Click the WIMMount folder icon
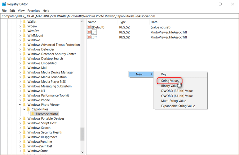The width and height of the screenshot is (239, 155). click(x=24, y=35)
